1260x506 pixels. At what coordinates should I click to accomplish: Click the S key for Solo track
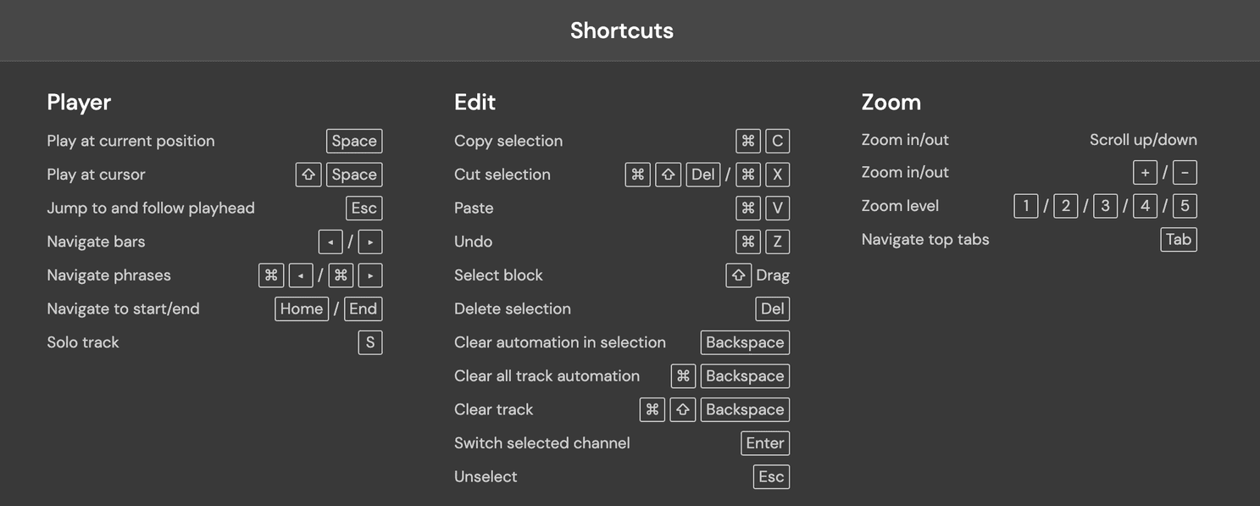[x=370, y=342]
